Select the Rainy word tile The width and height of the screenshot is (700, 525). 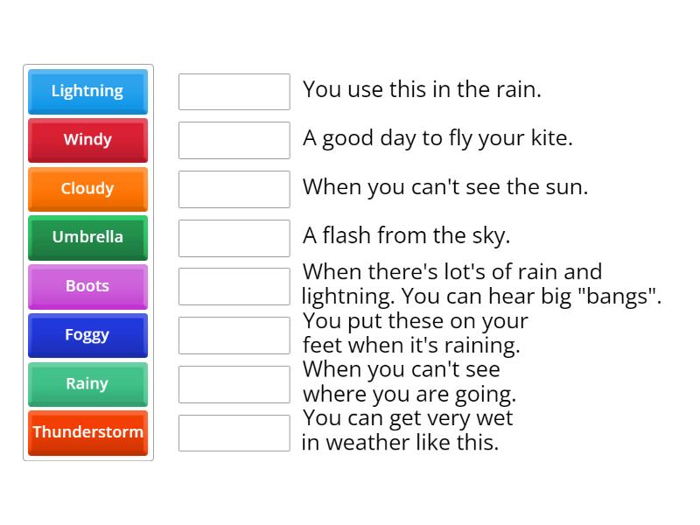(x=87, y=384)
